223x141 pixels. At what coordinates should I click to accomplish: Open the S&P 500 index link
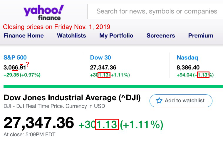click(15, 58)
